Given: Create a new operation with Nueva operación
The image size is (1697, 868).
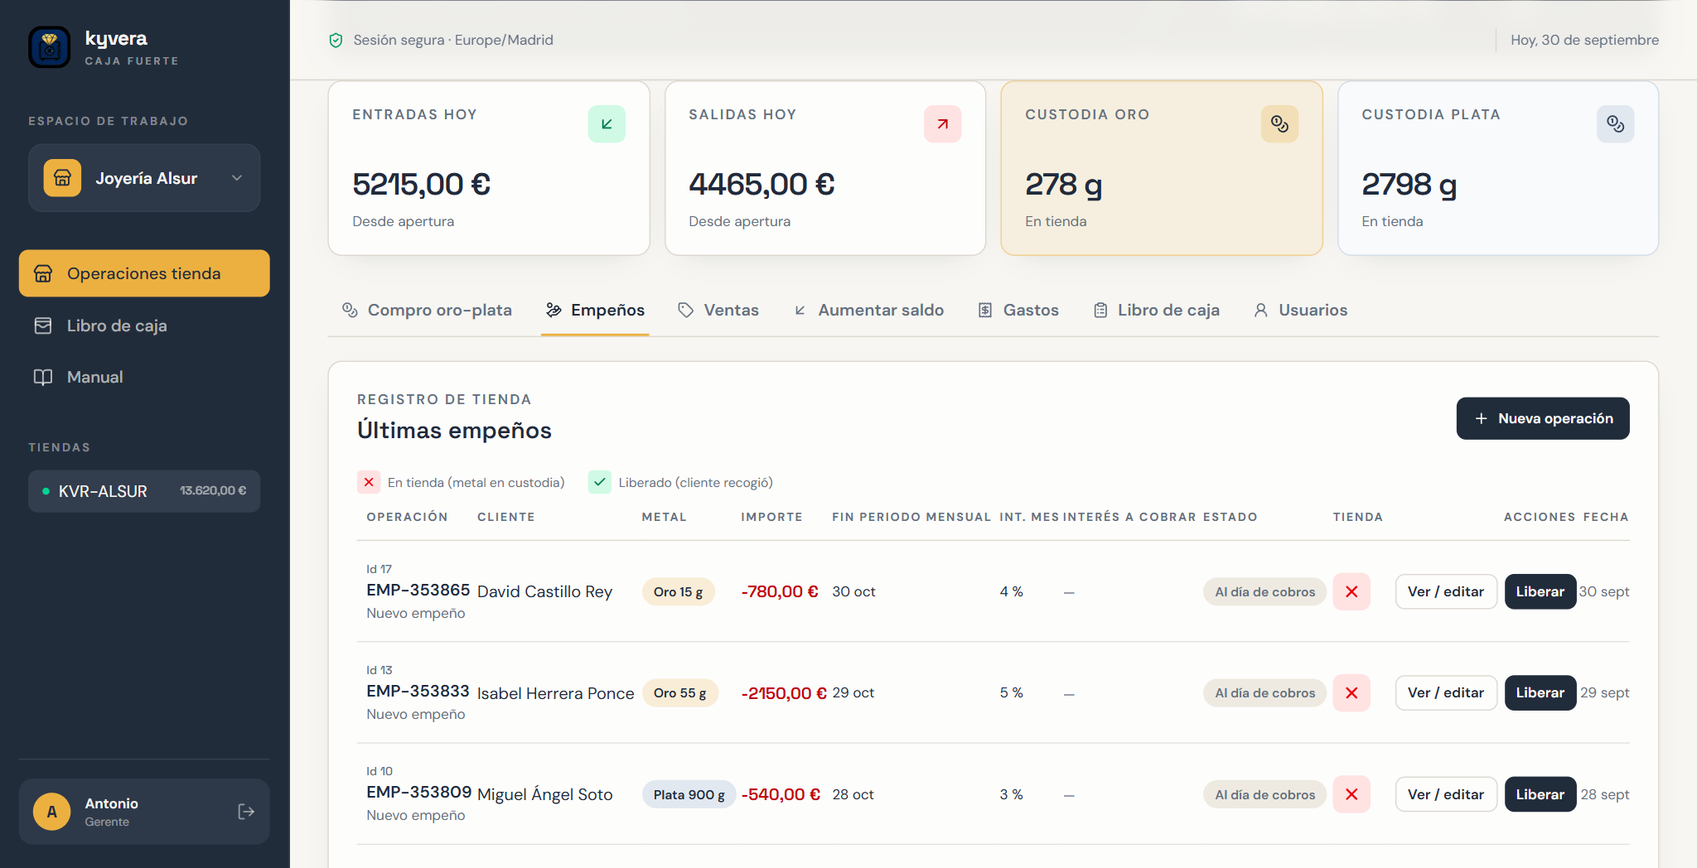Looking at the screenshot, I should [1543, 418].
